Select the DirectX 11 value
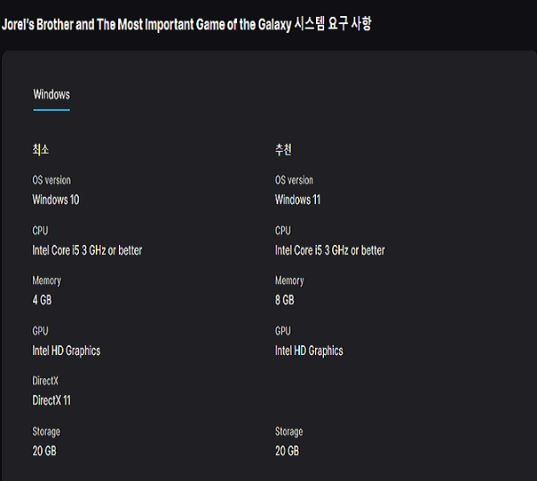This screenshot has width=537, height=481. point(51,401)
